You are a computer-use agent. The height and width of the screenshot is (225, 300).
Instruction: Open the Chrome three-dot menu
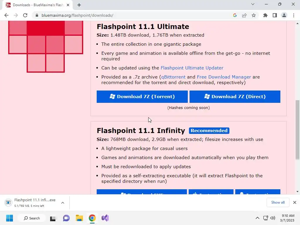point(294,15)
